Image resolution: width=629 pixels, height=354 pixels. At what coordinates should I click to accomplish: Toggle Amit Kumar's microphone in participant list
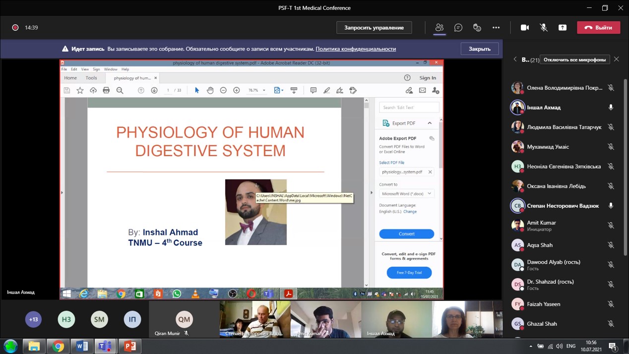pos(611,226)
